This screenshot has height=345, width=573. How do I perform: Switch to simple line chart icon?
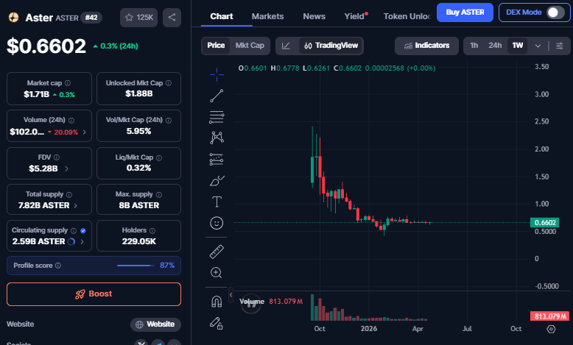tap(286, 46)
